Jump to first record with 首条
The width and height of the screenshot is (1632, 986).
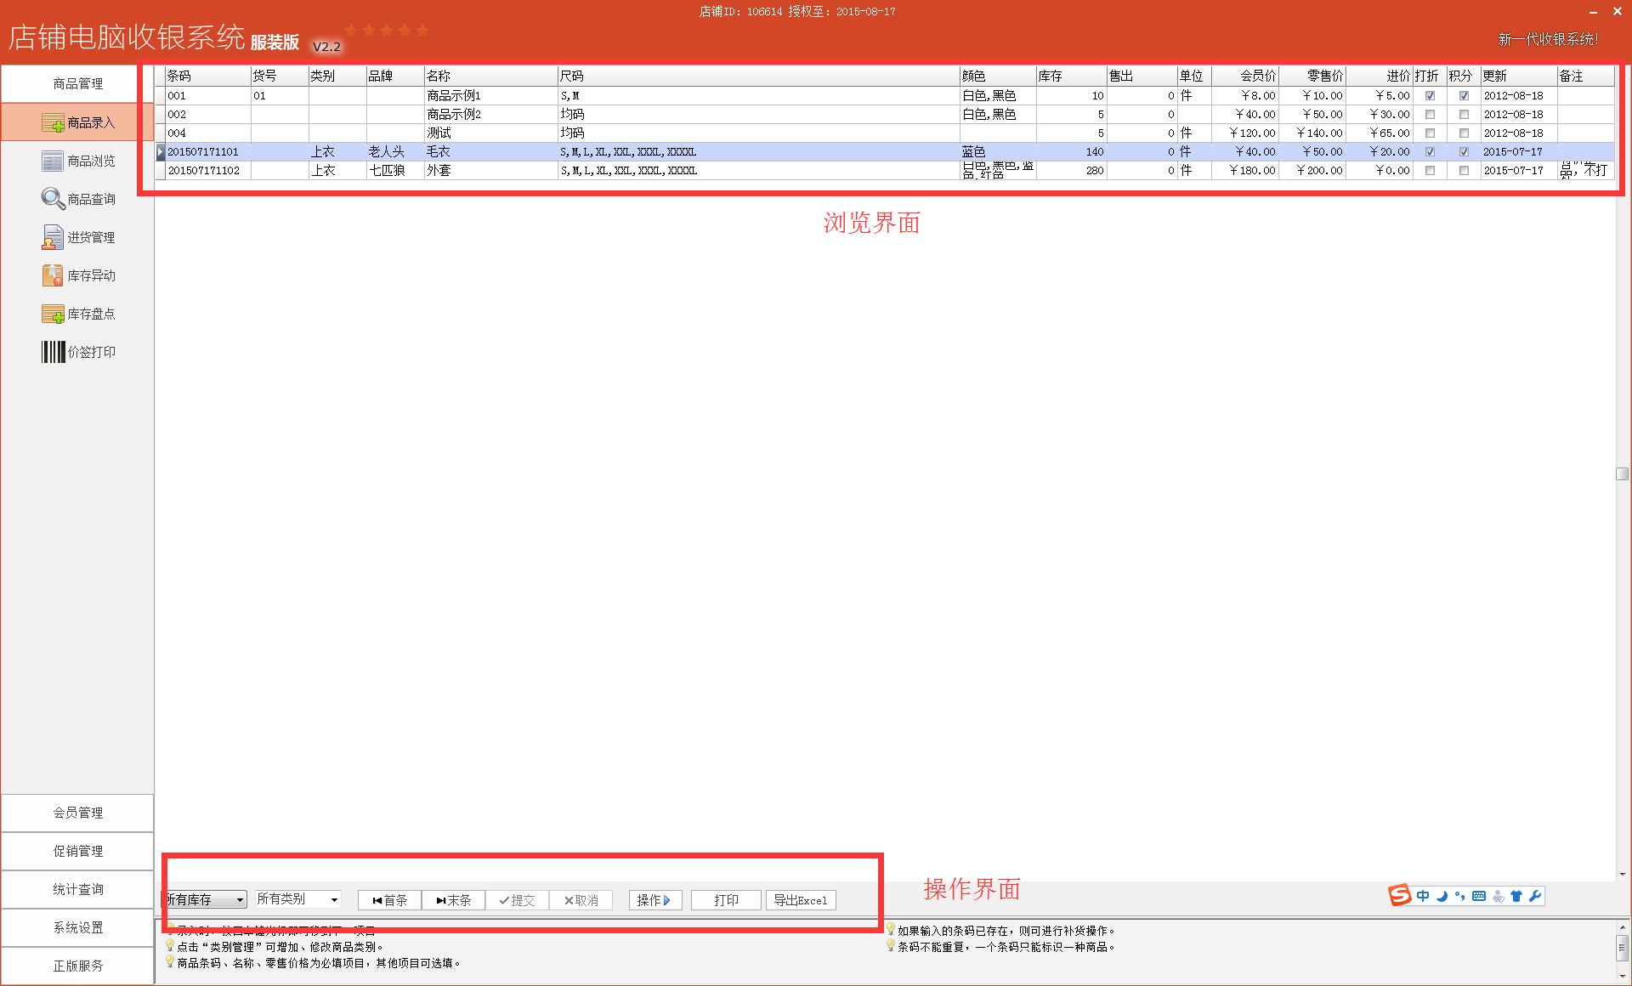pos(389,900)
